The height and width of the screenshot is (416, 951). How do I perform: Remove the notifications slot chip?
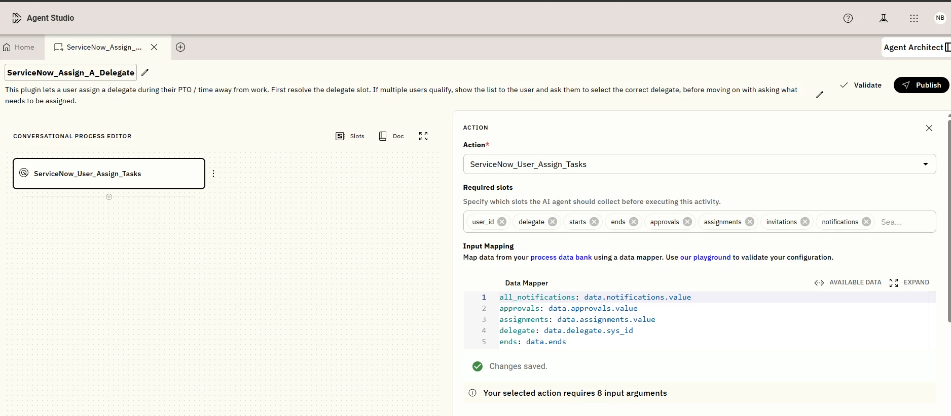pyautogui.click(x=866, y=222)
